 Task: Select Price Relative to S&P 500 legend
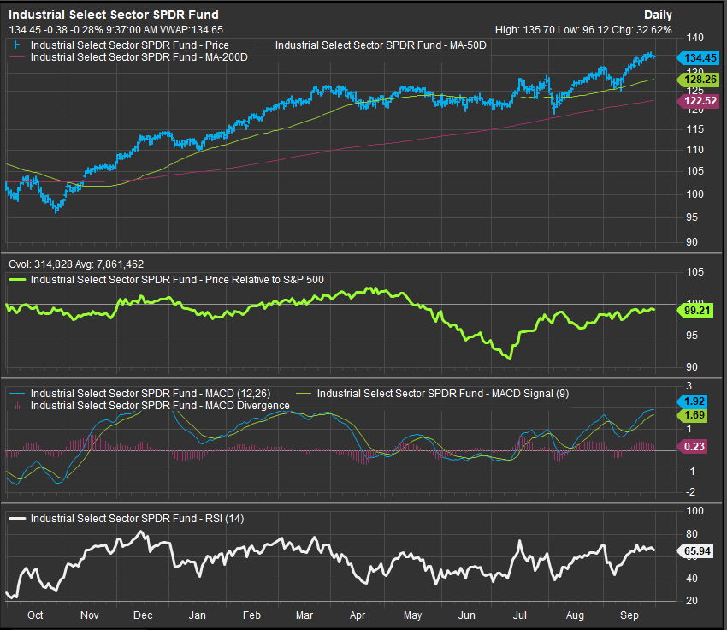click(177, 280)
